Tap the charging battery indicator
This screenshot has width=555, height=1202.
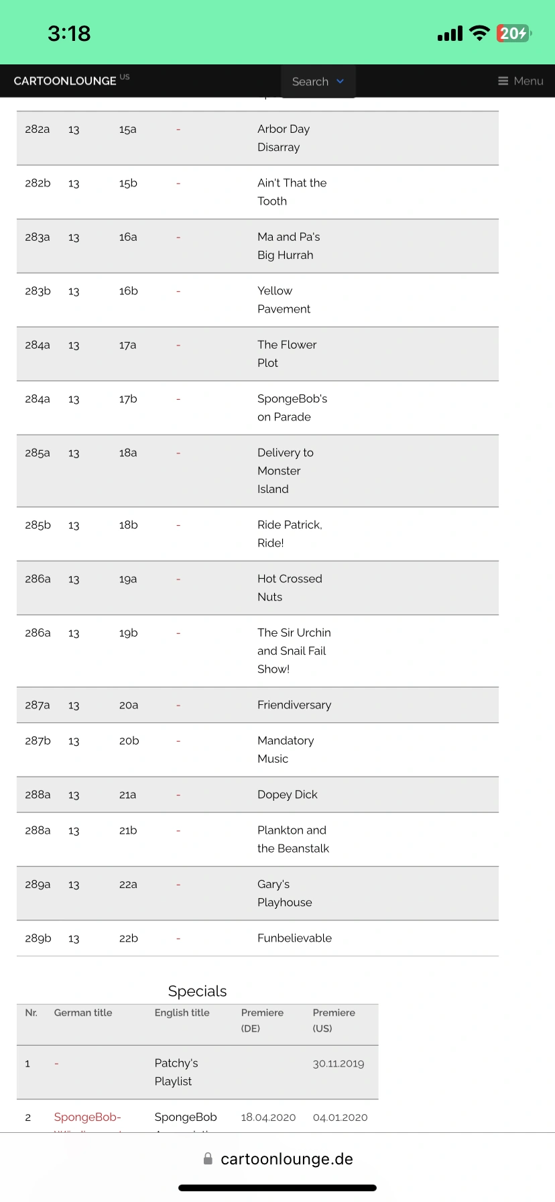click(513, 32)
